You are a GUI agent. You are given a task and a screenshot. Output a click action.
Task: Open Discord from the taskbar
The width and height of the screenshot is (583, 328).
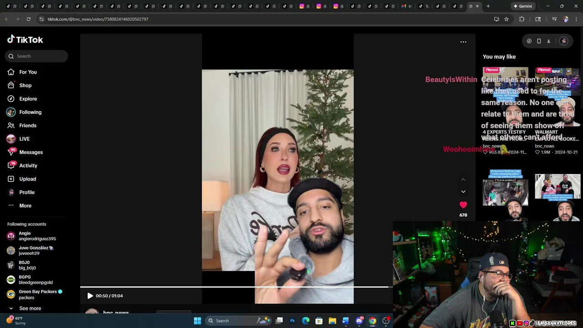tap(359, 321)
